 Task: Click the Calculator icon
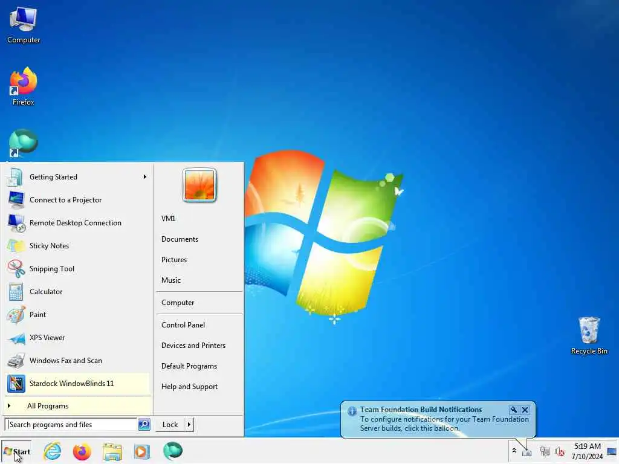[16, 292]
